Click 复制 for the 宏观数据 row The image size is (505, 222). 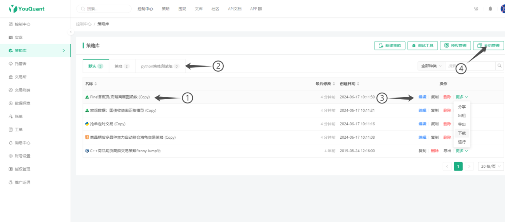(435, 110)
